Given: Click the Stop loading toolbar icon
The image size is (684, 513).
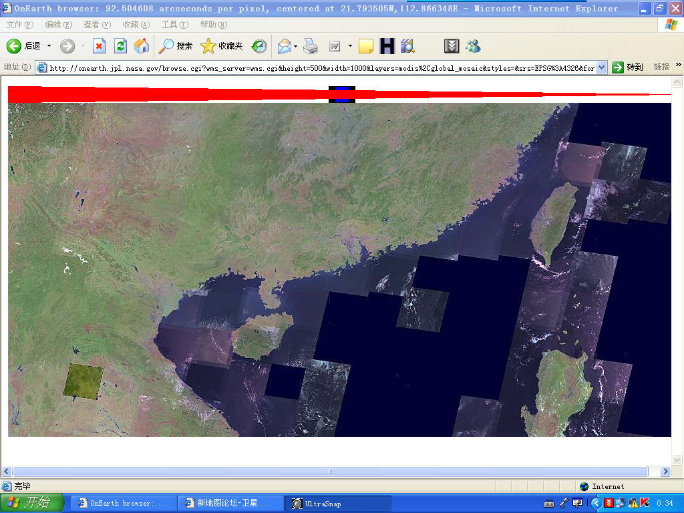Looking at the screenshot, I should point(99,46).
